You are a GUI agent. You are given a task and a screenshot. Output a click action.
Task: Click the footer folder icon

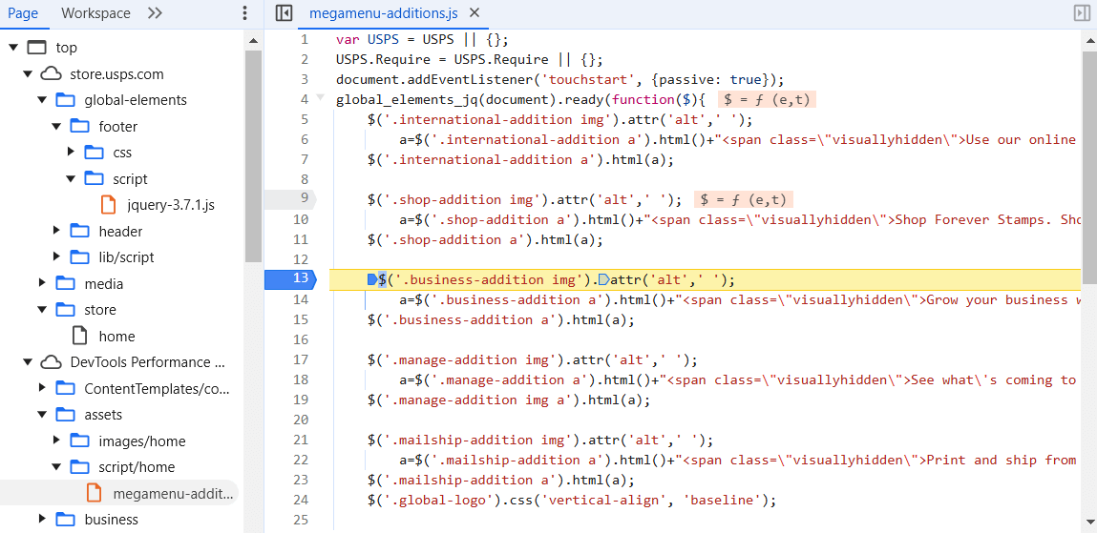(x=80, y=127)
